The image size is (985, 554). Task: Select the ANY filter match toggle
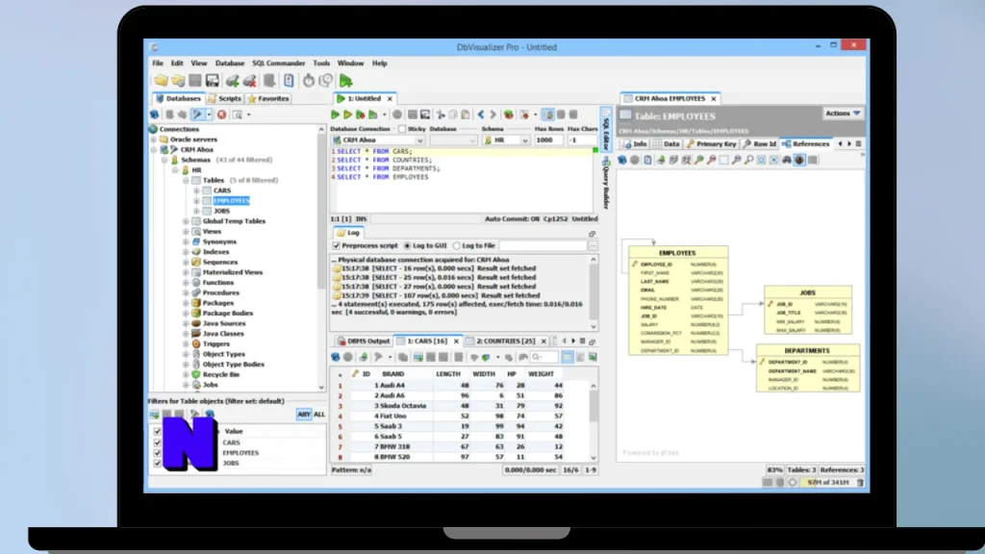coord(304,414)
